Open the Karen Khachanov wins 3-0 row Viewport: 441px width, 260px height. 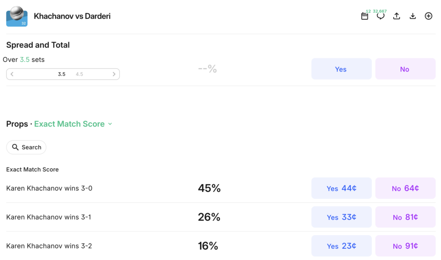(x=49, y=188)
